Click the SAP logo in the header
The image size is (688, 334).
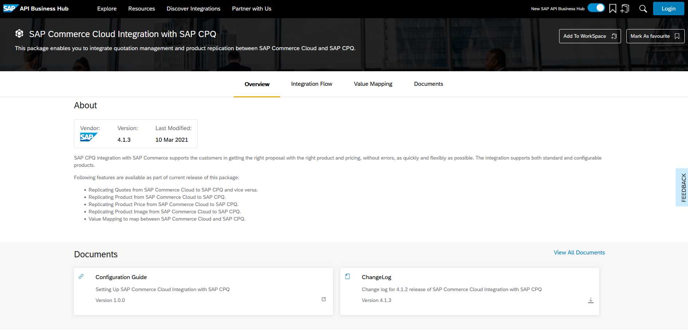pos(11,8)
